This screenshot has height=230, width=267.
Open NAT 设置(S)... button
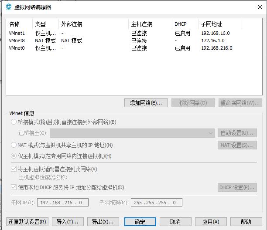[x=237, y=145]
